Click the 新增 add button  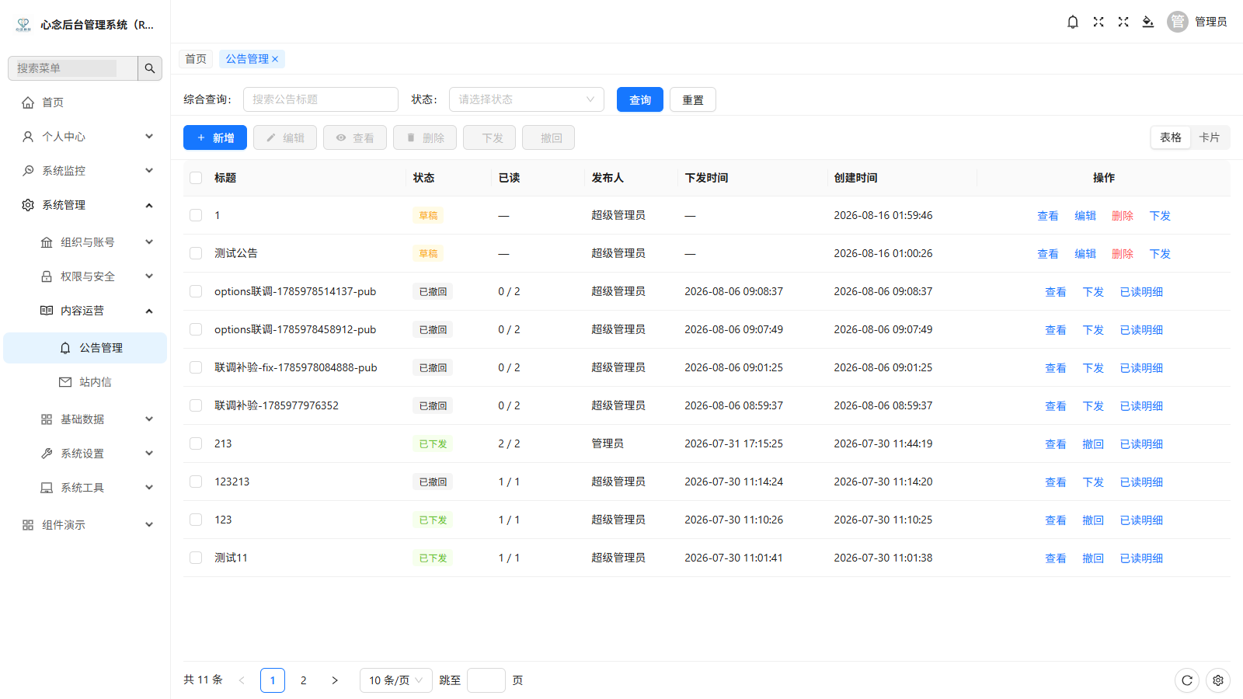click(x=215, y=137)
